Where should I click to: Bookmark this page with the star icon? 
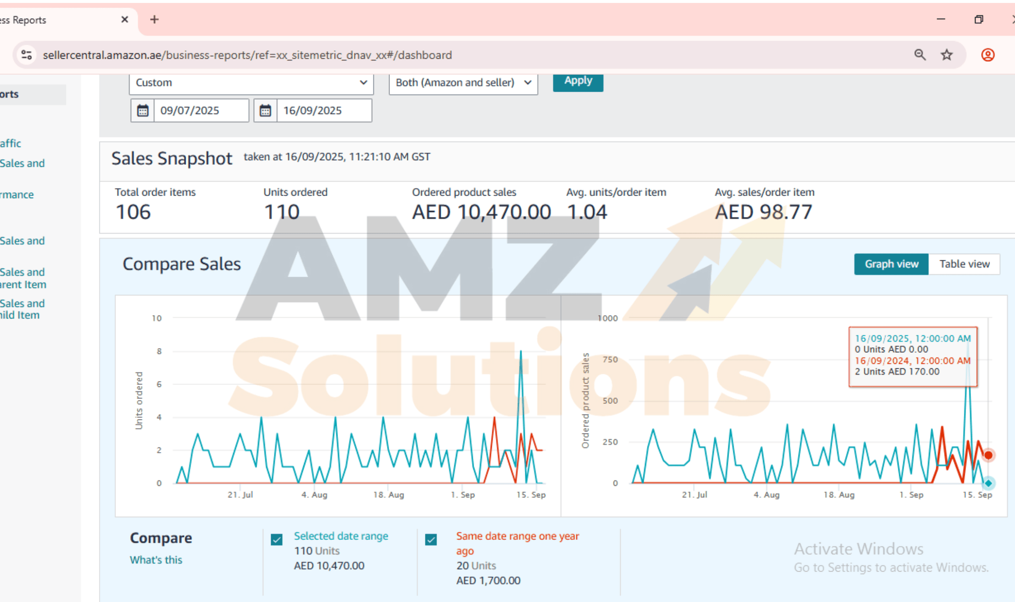click(x=946, y=55)
